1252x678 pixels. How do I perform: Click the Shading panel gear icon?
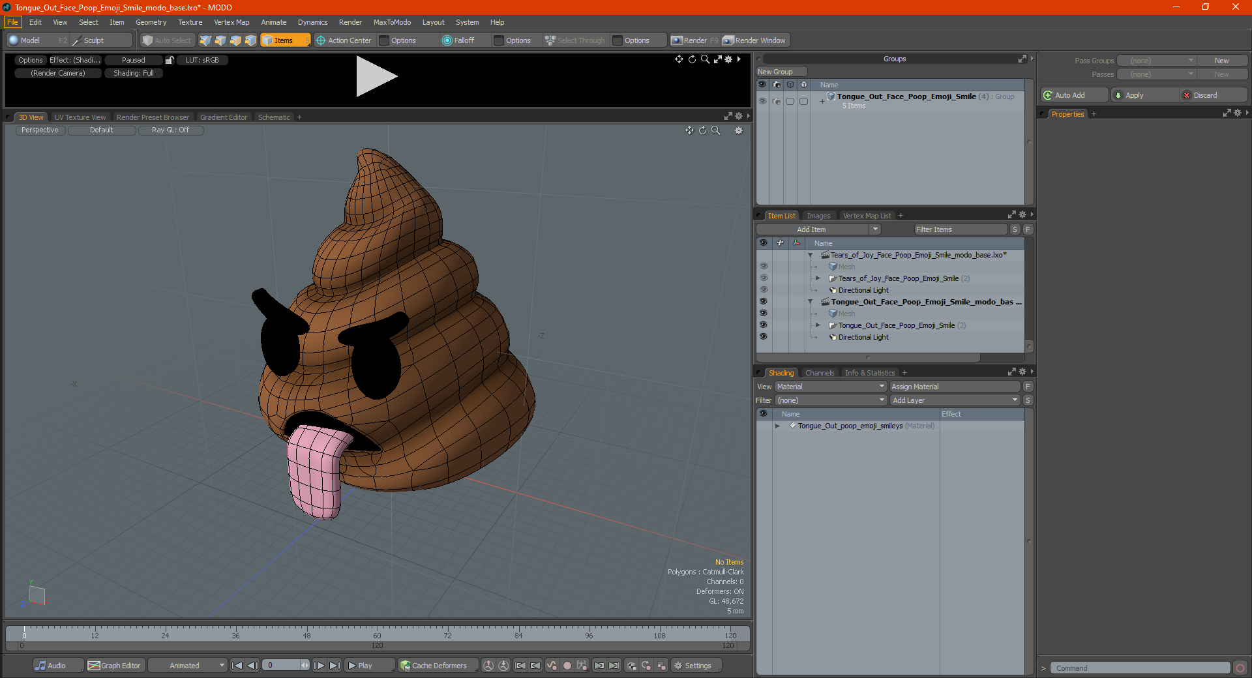[x=1022, y=372]
